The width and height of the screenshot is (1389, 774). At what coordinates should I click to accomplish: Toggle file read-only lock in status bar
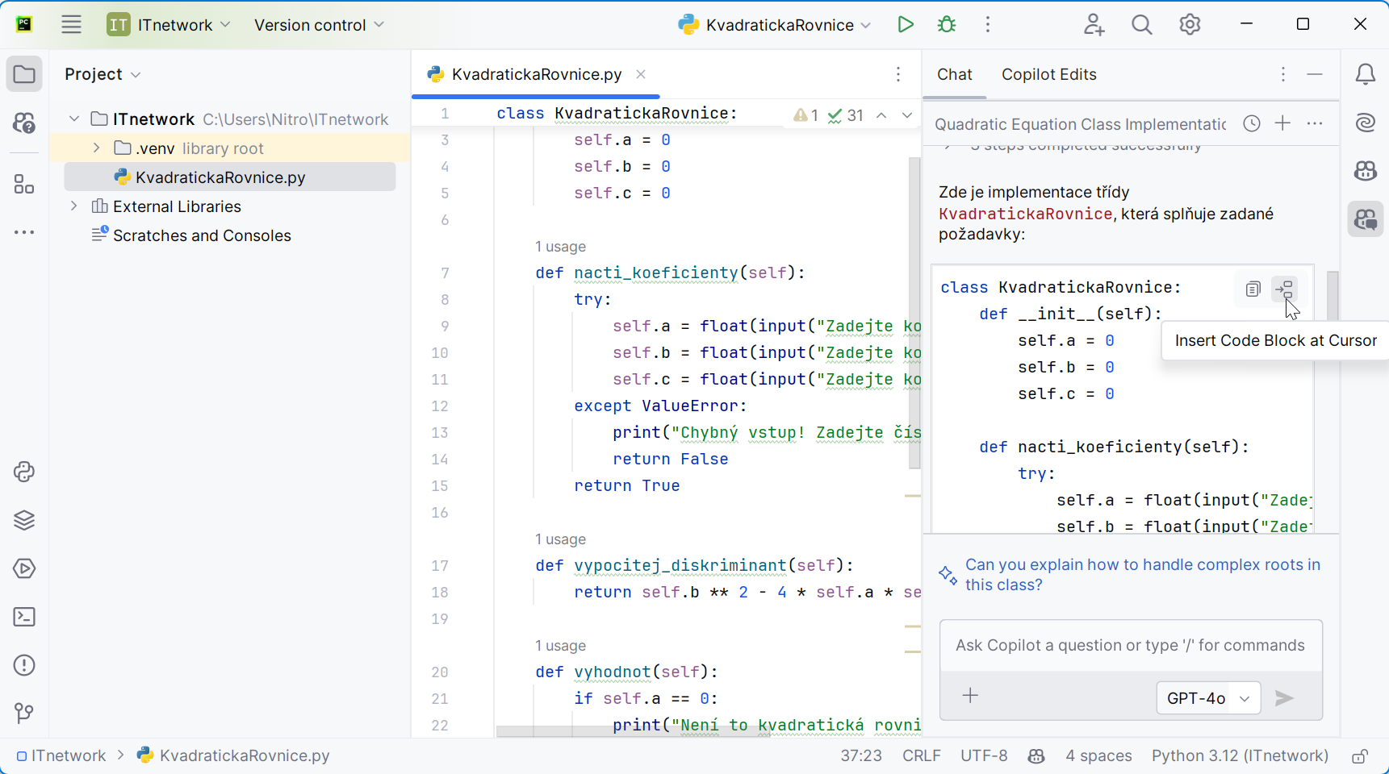coord(1360,756)
